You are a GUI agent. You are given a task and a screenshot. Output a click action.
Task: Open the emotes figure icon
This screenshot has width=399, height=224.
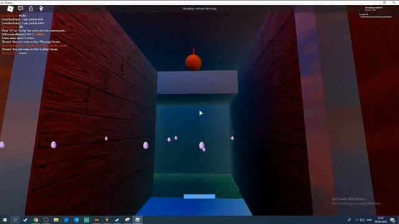coord(41,9)
